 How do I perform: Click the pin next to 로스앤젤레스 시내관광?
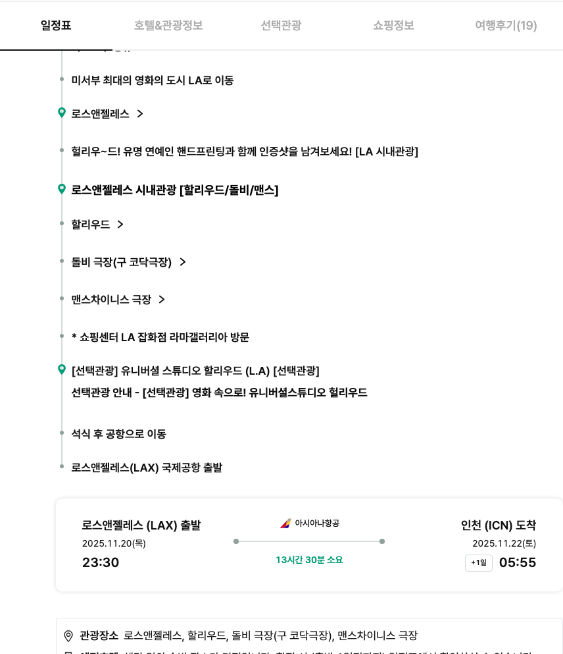coord(62,189)
